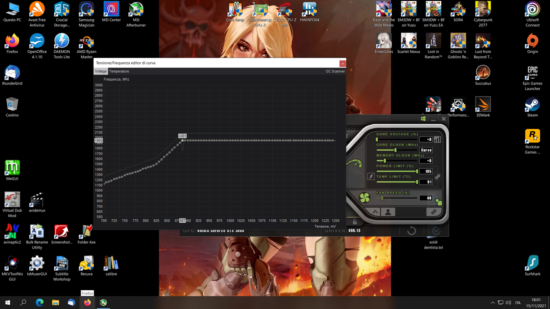Open the Samsung Magician desktop shortcut
Viewport: 550px width, 309px height.
pyautogui.click(x=86, y=14)
